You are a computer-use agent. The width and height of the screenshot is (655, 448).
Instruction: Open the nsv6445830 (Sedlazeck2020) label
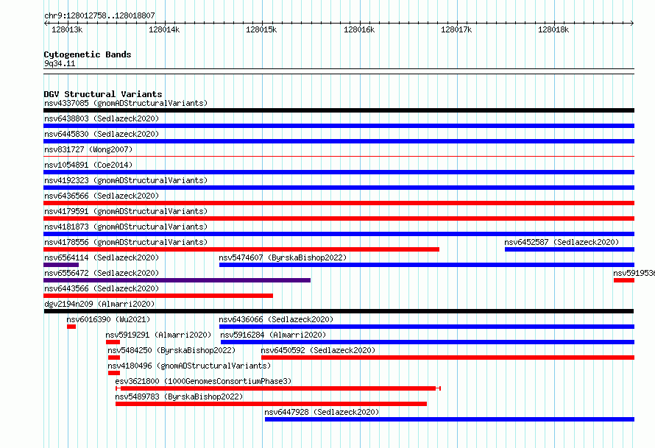click(102, 134)
